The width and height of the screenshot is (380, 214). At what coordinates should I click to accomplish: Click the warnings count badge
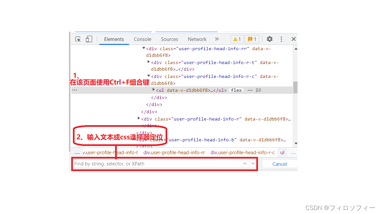[237, 39]
